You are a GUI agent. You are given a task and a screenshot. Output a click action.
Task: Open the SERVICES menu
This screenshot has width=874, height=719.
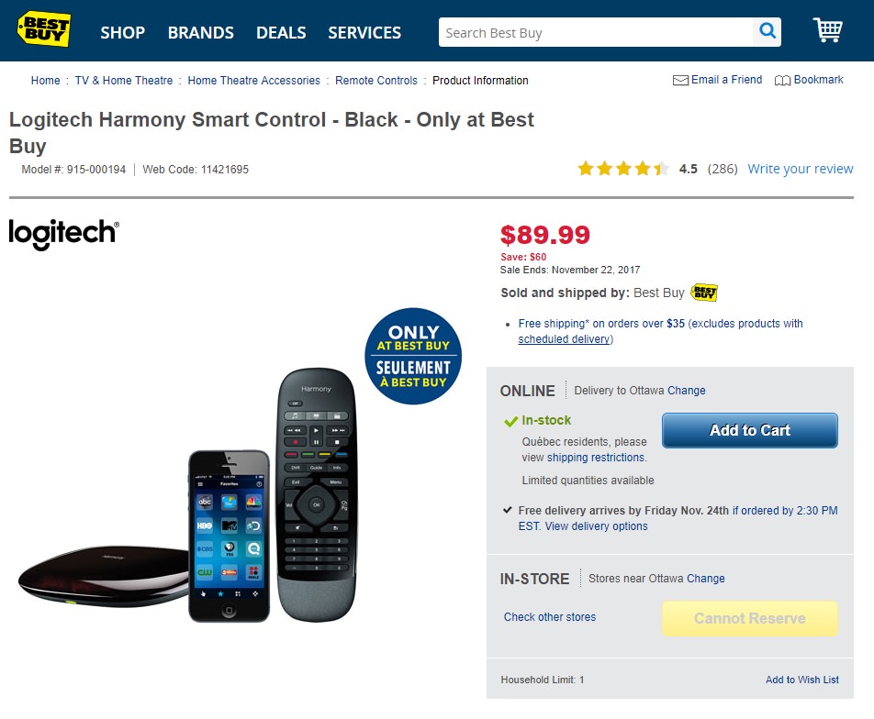[x=364, y=32]
